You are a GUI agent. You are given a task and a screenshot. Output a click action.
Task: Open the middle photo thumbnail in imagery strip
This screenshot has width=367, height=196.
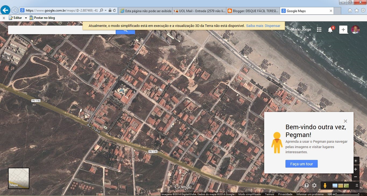pos(341,185)
